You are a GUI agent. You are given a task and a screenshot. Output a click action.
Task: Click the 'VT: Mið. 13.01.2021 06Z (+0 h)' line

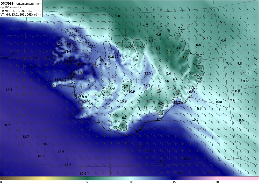point(20,14)
